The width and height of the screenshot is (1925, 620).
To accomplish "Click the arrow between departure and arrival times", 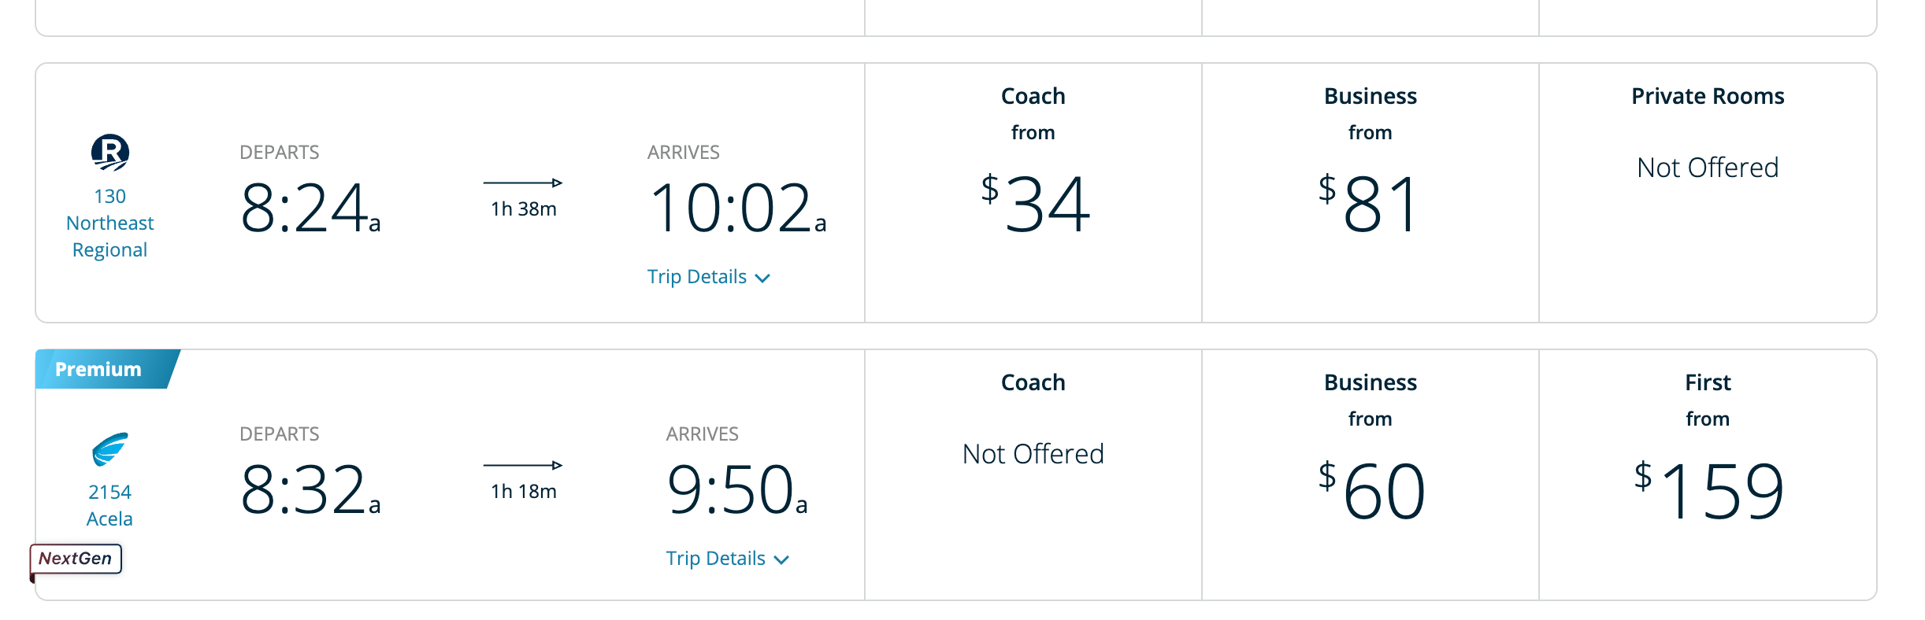I will click(x=524, y=183).
